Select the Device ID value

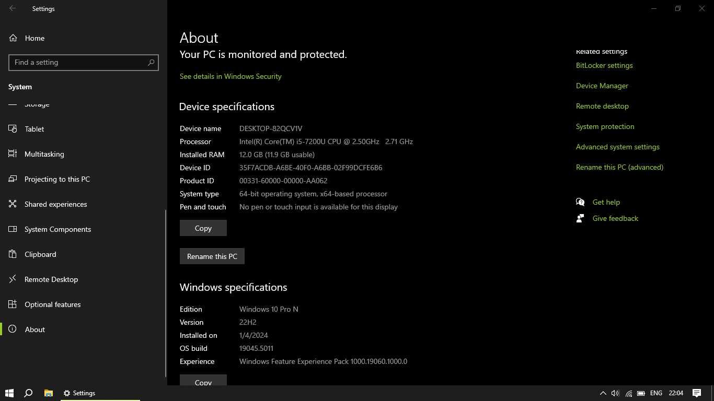pos(311,168)
